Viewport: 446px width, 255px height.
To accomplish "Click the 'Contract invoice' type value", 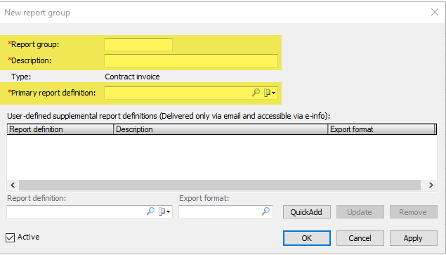I will click(x=132, y=77).
